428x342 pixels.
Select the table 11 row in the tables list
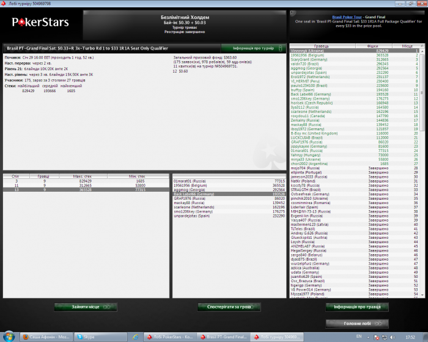pyautogui.click(x=86, y=186)
